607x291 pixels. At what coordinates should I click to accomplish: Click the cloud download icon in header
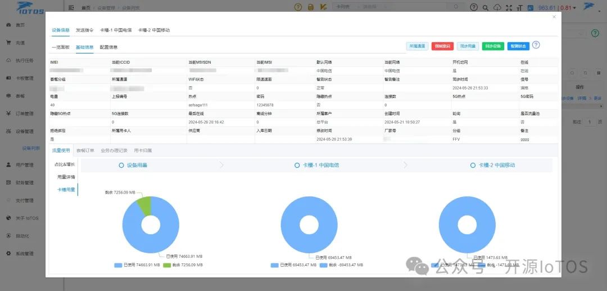[497, 7]
